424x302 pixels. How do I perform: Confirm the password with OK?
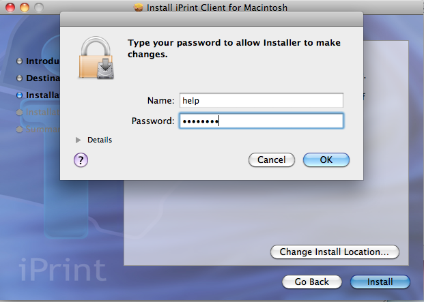(326, 160)
